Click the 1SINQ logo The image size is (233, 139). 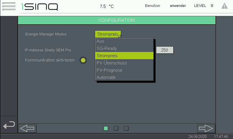[x=39, y=6]
